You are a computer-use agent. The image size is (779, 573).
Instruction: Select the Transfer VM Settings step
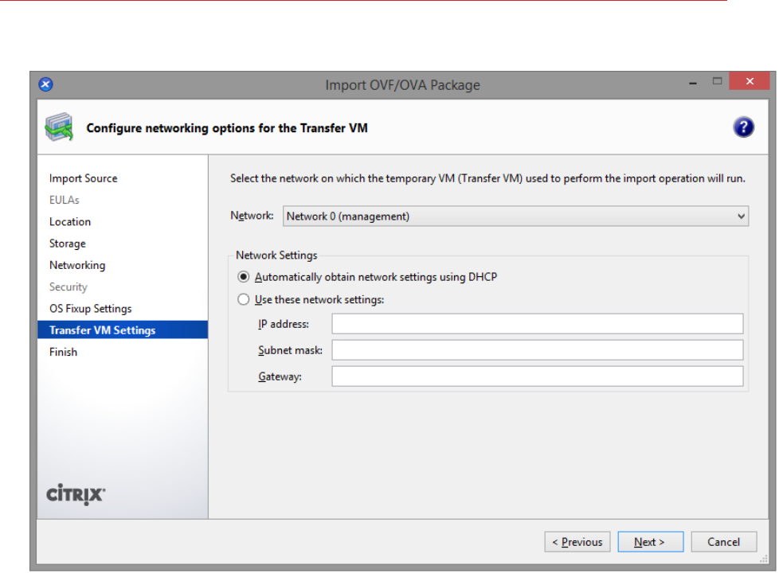click(102, 330)
